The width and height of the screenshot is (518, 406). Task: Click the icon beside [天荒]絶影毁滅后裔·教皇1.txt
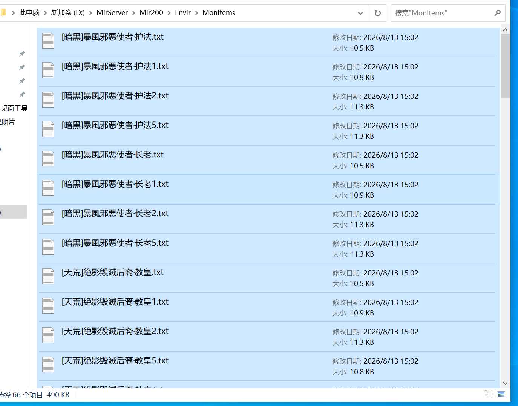click(x=48, y=306)
